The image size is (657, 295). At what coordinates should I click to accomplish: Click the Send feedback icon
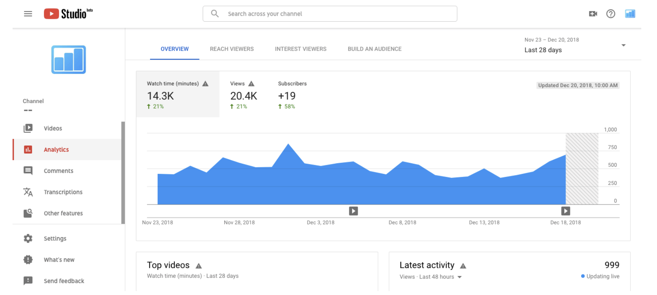pos(28,281)
